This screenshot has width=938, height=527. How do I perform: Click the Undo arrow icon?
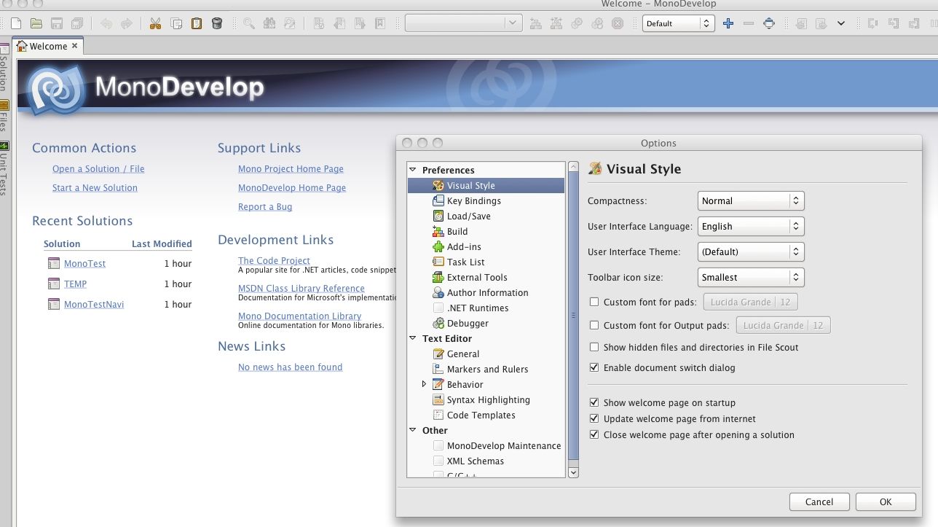point(106,23)
